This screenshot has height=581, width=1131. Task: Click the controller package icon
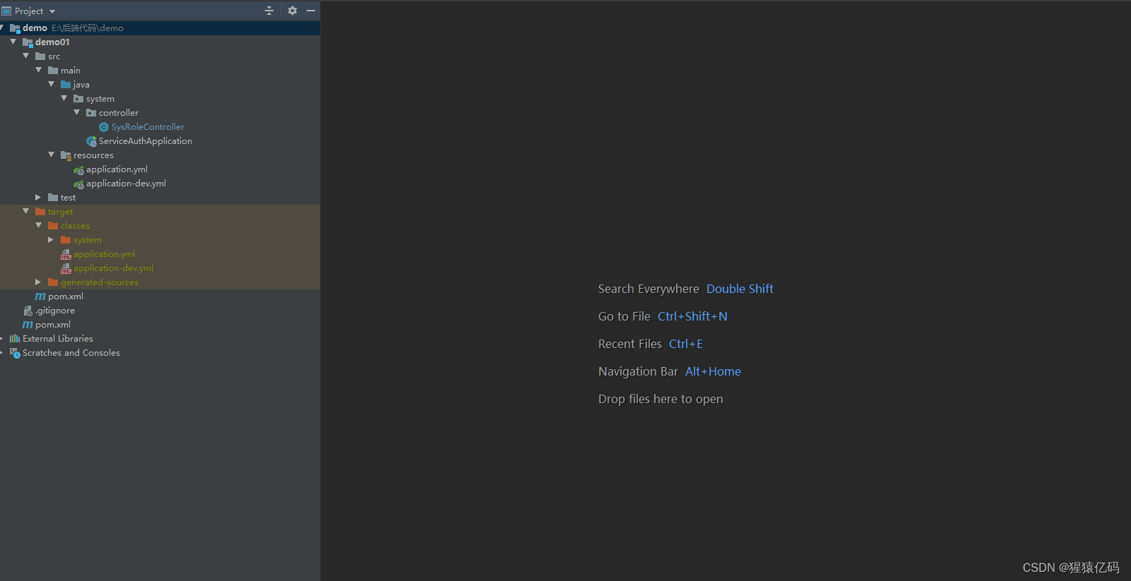[x=91, y=113]
